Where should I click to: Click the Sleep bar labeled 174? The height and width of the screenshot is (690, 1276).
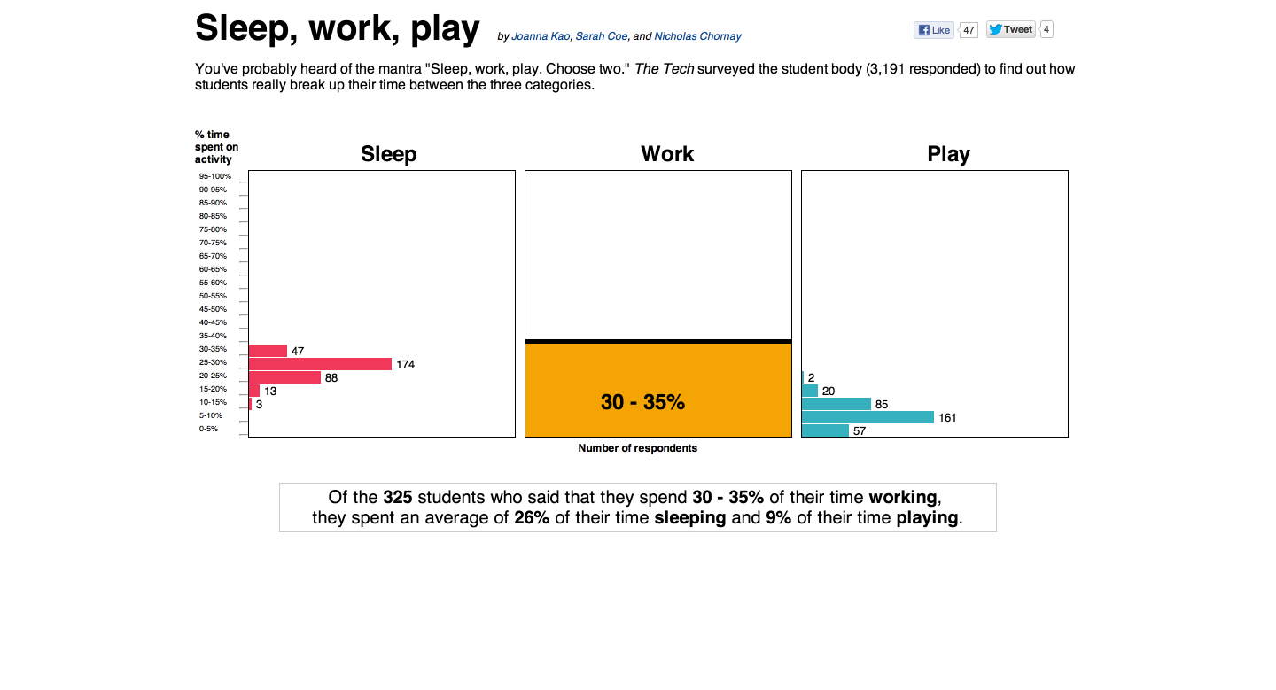(x=320, y=364)
